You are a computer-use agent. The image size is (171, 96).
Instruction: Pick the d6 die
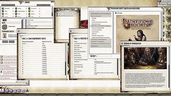(23, 90)
